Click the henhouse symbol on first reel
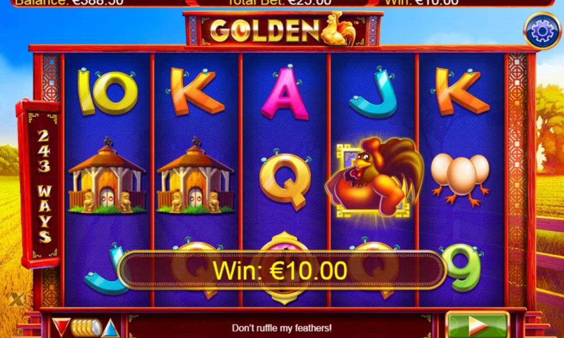Screen dimensions: 564x338 (x=107, y=176)
